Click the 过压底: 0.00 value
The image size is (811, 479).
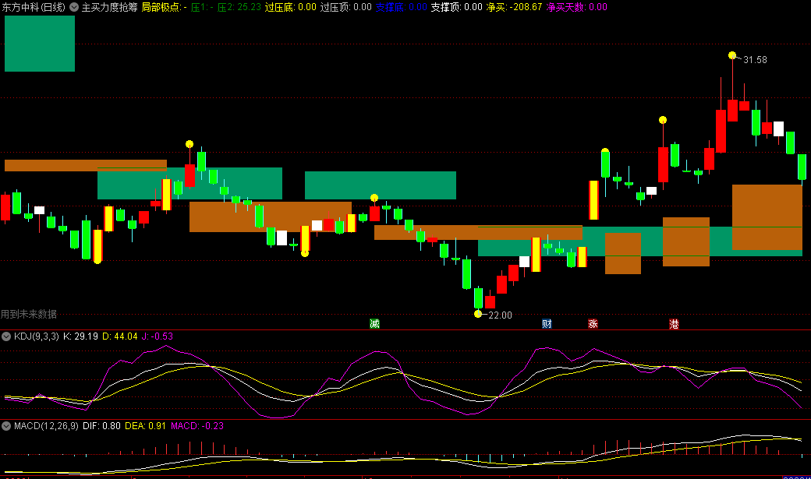point(291,7)
